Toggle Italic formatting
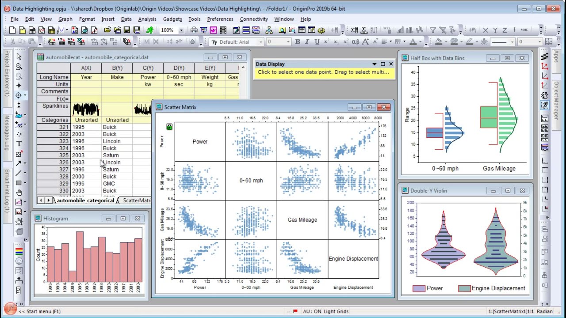The height and width of the screenshot is (318, 566). click(x=307, y=42)
